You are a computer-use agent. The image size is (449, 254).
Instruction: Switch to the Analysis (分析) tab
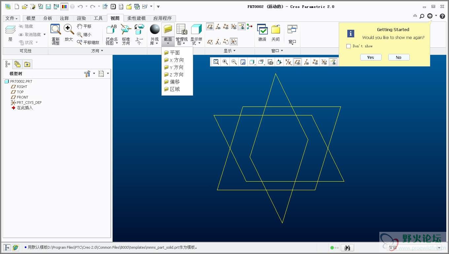[x=48, y=18]
